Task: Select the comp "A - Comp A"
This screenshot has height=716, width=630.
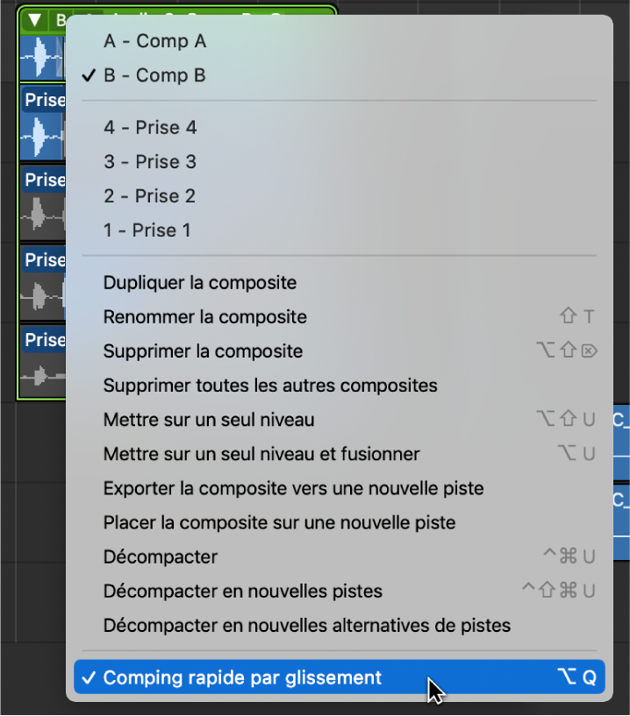Action: point(154,40)
